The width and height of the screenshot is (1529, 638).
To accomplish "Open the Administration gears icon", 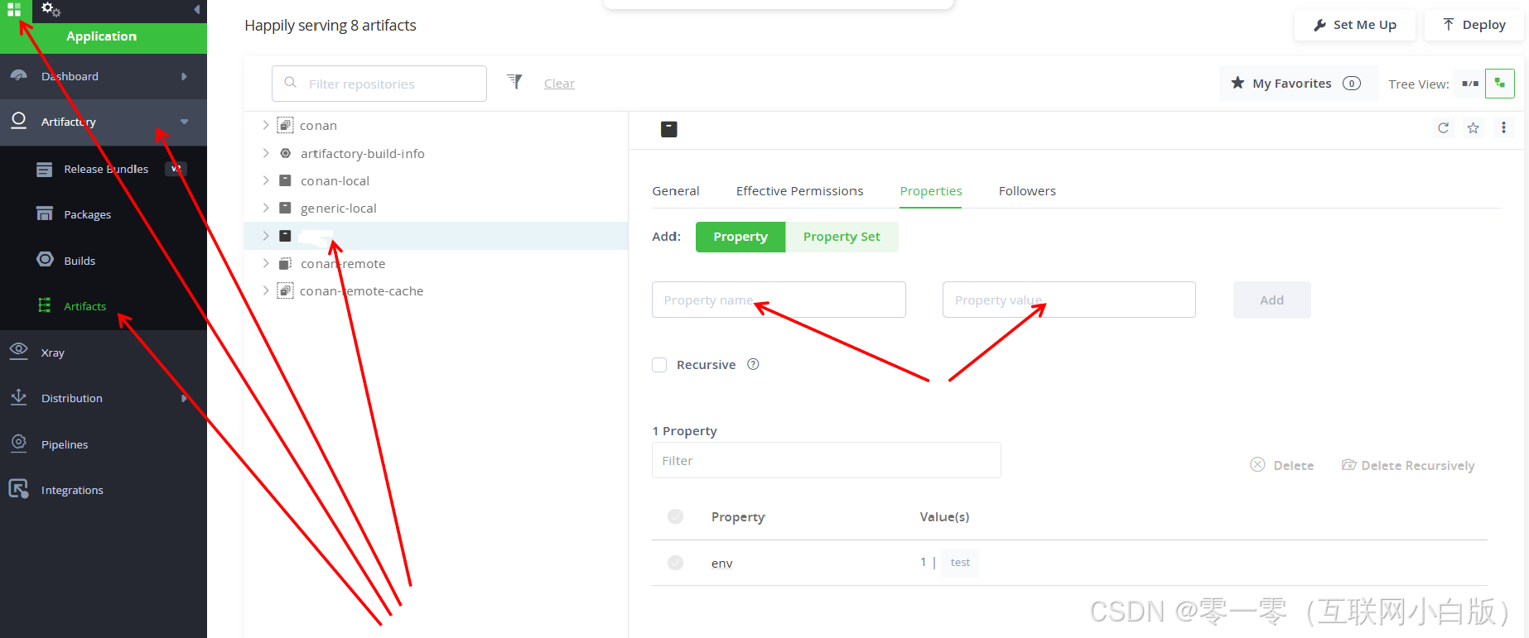I will coord(51,10).
